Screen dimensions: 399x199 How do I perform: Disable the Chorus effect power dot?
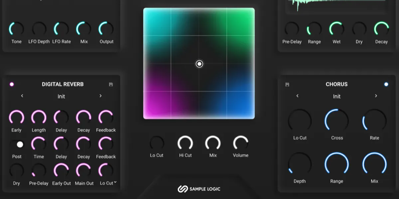coord(386,84)
